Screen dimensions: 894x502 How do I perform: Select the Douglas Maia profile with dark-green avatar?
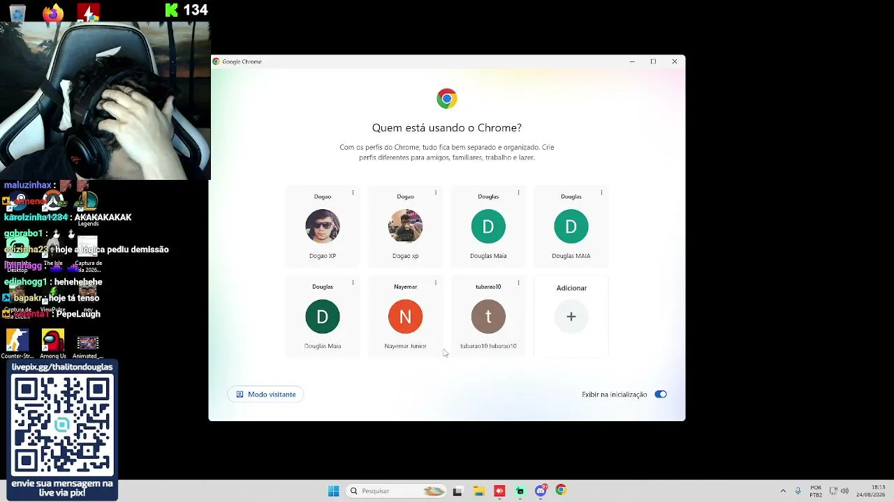click(x=323, y=317)
